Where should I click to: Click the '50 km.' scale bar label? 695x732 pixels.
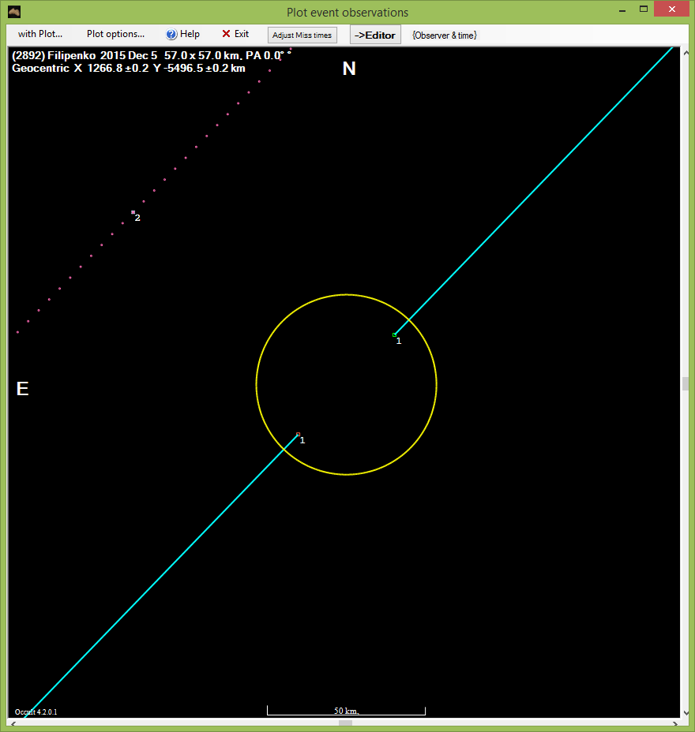pyautogui.click(x=347, y=711)
